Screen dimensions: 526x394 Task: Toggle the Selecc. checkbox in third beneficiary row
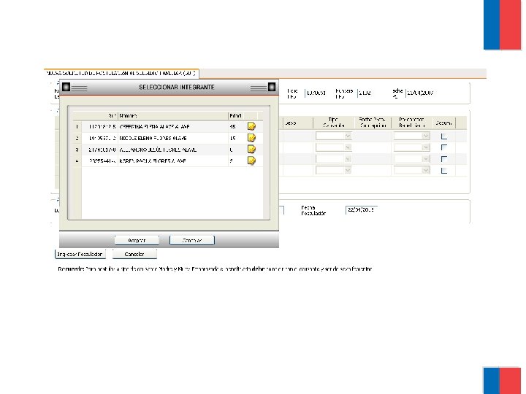point(444,159)
